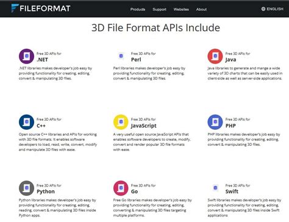This screenshot has width=289, height=222.
Task: Click 'Open source C++ libraries and APIs' description
Action: [58, 142]
